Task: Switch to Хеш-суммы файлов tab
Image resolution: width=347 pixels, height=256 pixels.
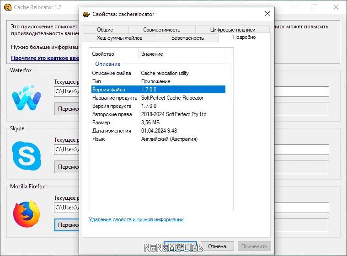Action: coord(120,38)
